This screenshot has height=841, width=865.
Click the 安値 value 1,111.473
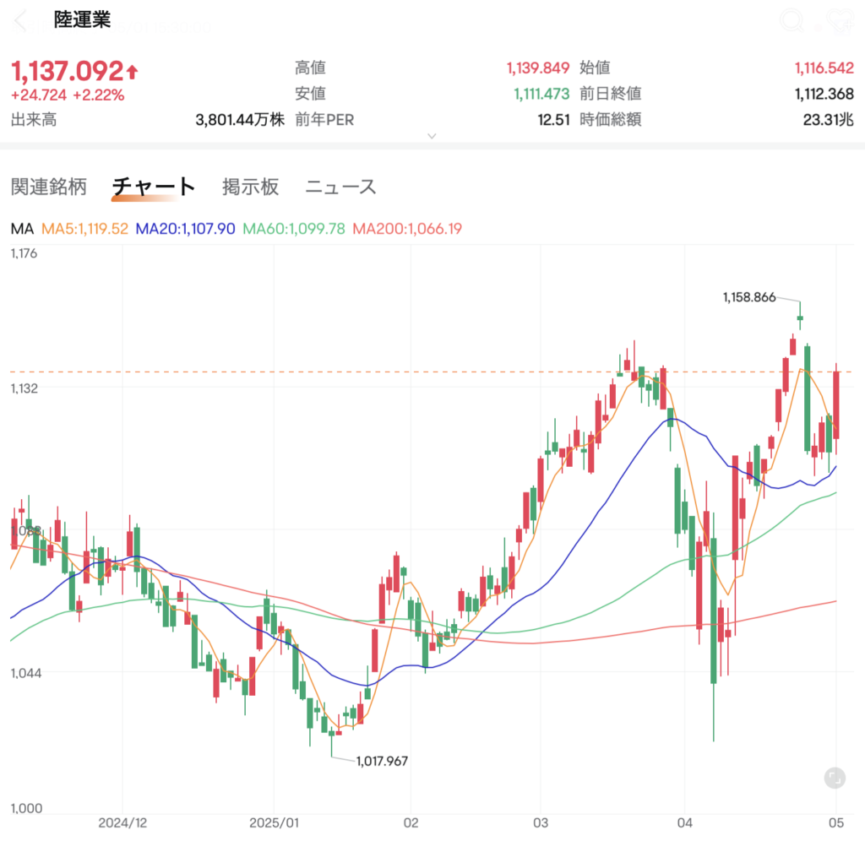tap(541, 94)
